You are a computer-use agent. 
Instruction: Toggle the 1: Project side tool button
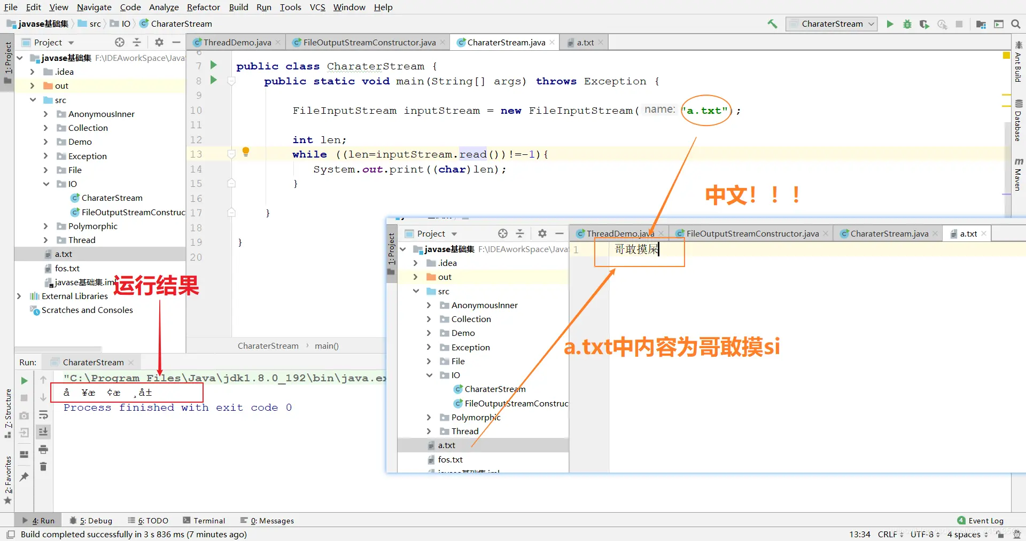(7, 63)
